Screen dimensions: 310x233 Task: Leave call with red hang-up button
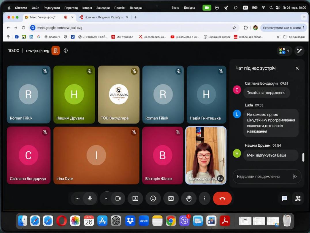click(x=222, y=198)
